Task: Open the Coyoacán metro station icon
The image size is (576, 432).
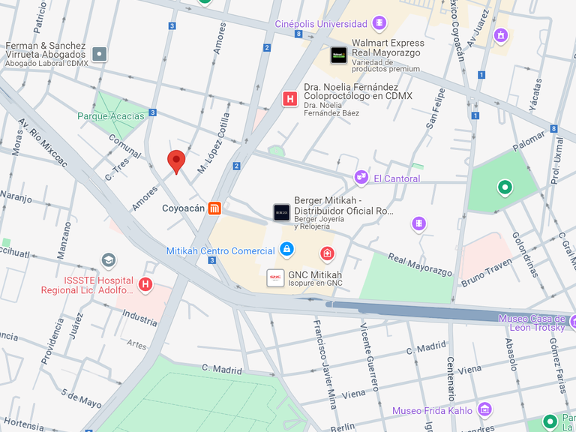Action: point(214,208)
